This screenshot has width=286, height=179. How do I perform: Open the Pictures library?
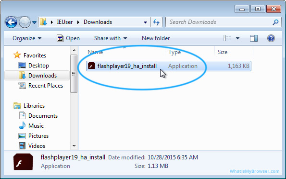[x=38, y=136]
